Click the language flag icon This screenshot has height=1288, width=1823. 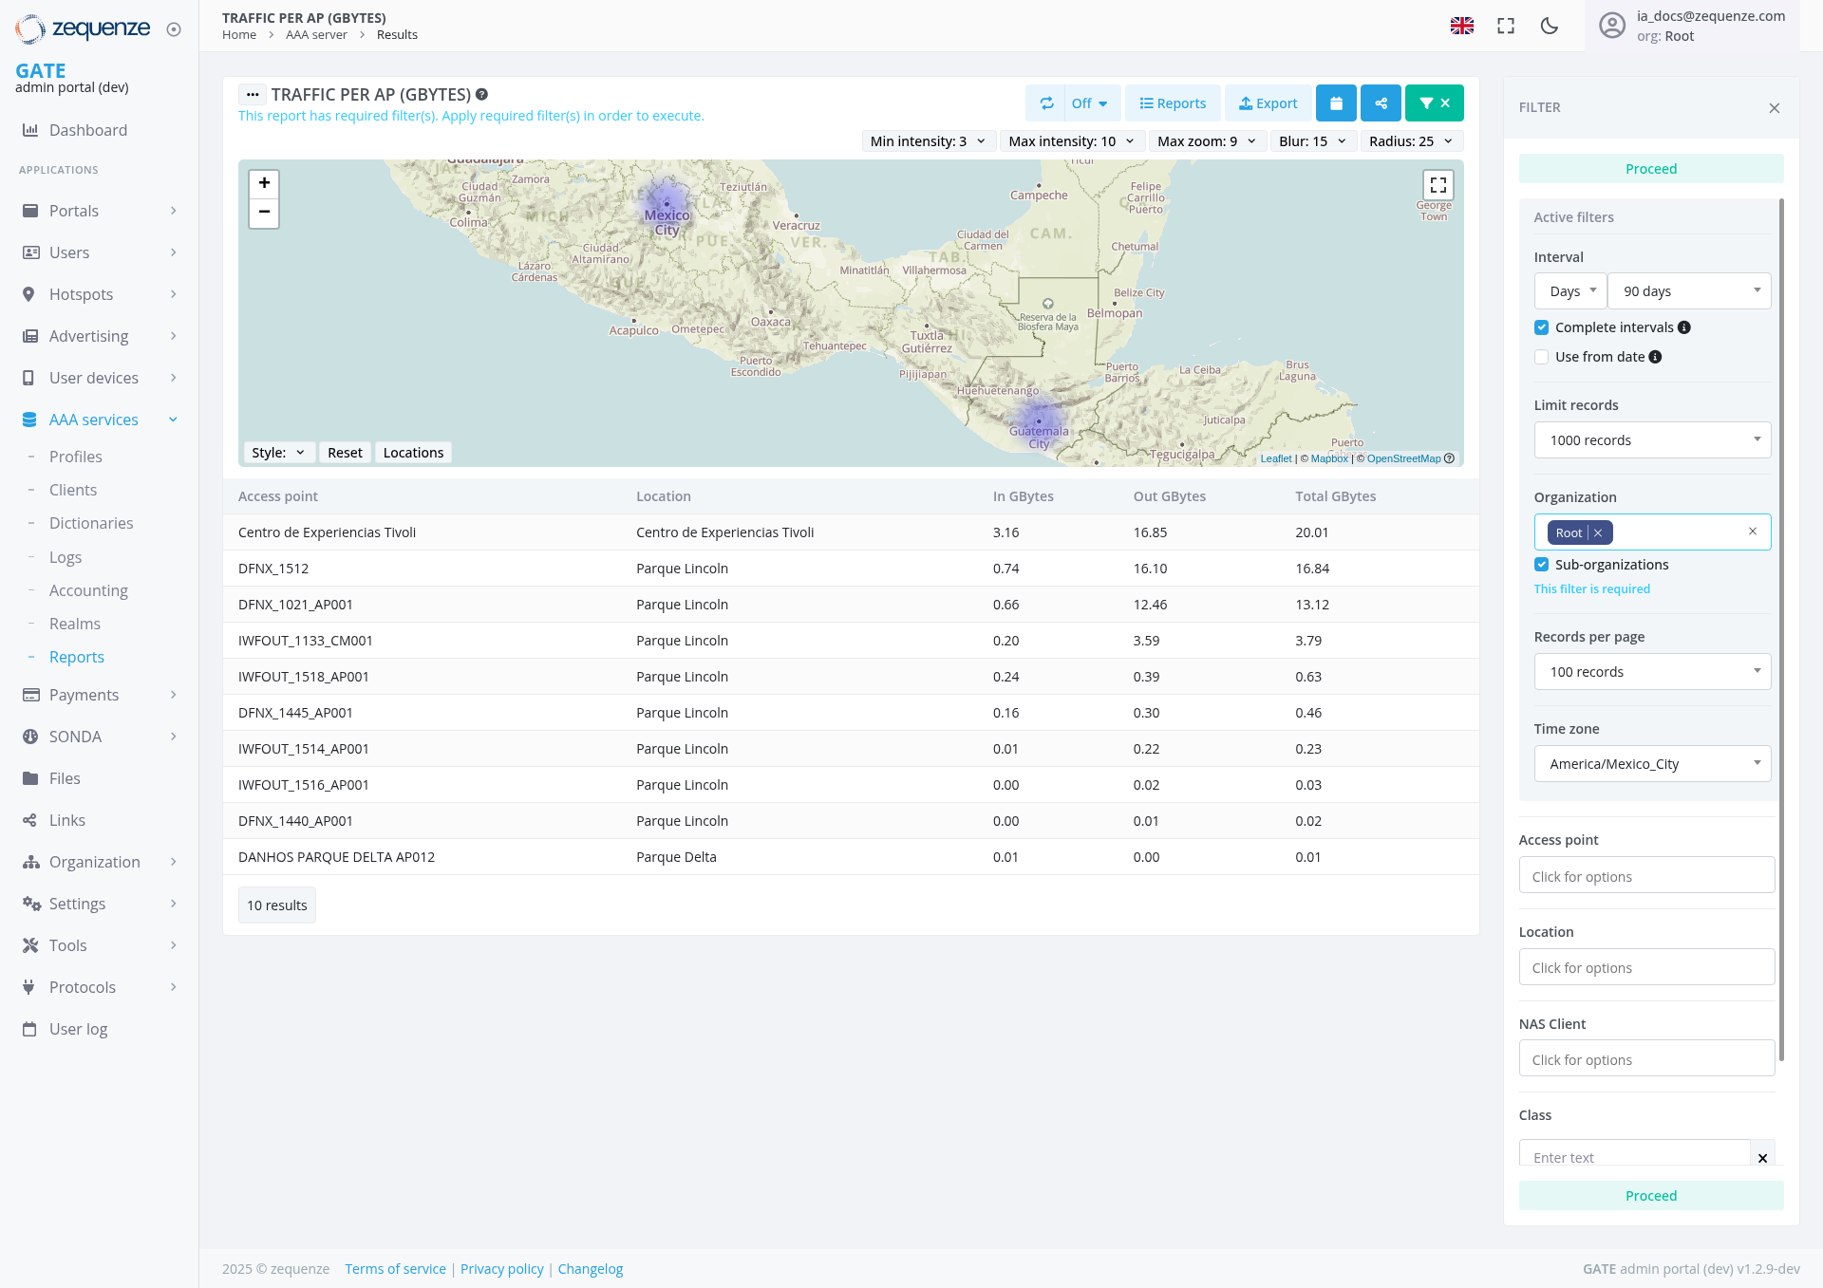pyautogui.click(x=1462, y=26)
